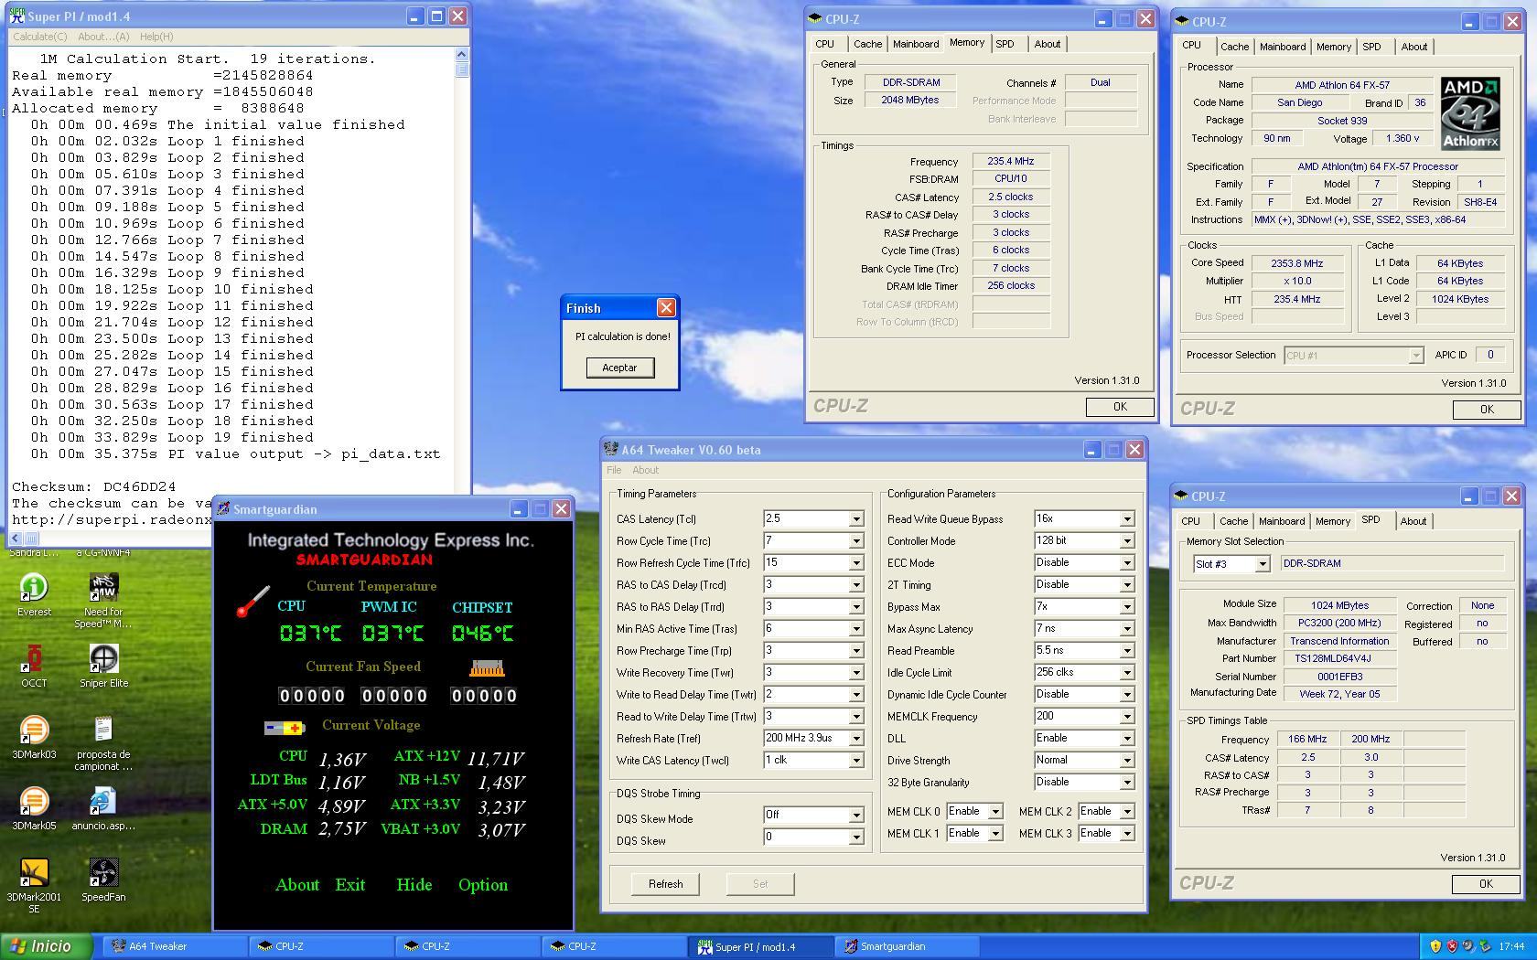Viewport: 1537px width, 960px height.
Task: Open the 3DMark03 desktop icon
Action: 34,731
